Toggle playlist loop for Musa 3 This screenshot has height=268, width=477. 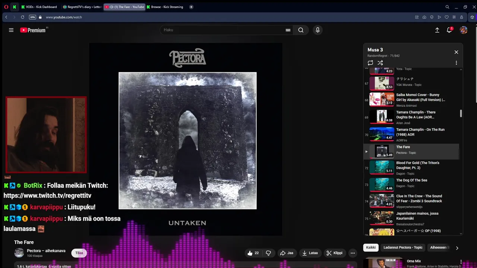370,63
